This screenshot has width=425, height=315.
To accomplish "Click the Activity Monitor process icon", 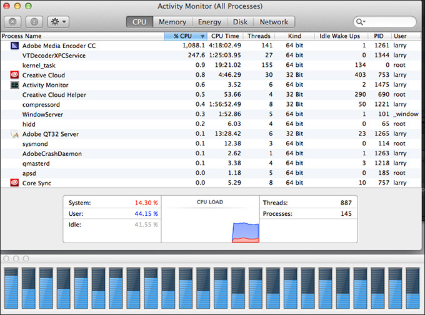I will click(14, 85).
